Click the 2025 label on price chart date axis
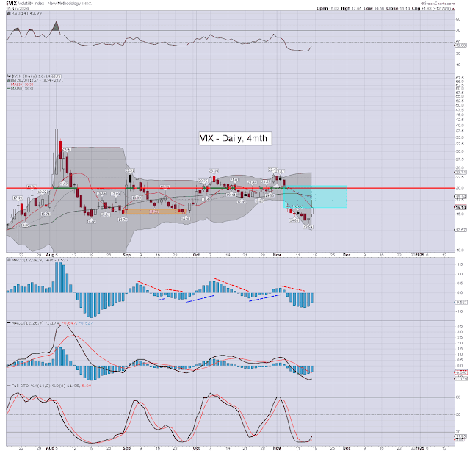The image size is (470, 451). pyautogui.click(x=419, y=255)
